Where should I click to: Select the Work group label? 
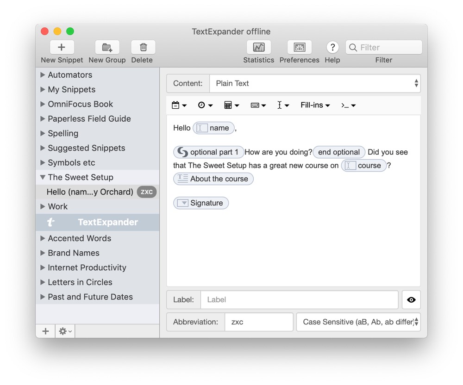(58, 206)
